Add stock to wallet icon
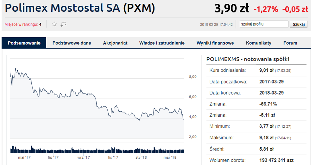The width and height of the screenshot is (316, 165). tap(63, 24)
